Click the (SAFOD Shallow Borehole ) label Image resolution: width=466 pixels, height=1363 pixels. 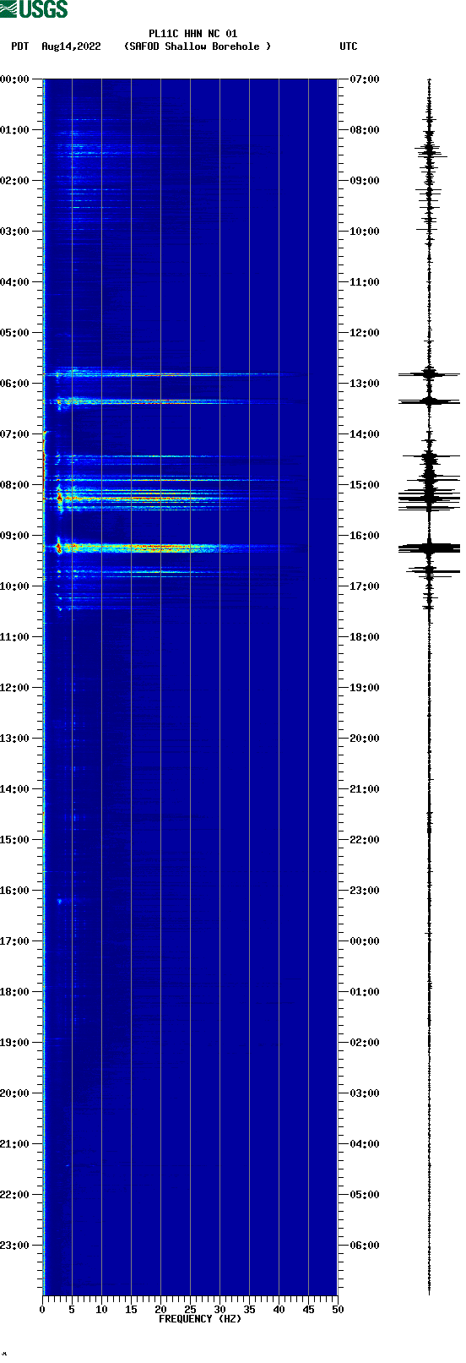click(x=198, y=46)
